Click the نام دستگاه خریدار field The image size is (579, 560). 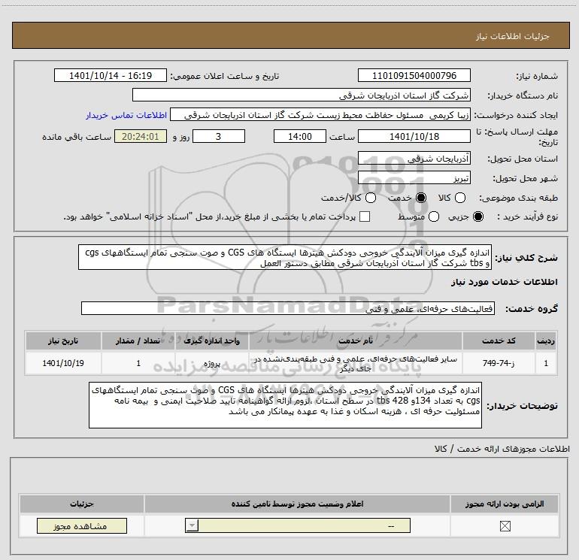click(x=302, y=95)
